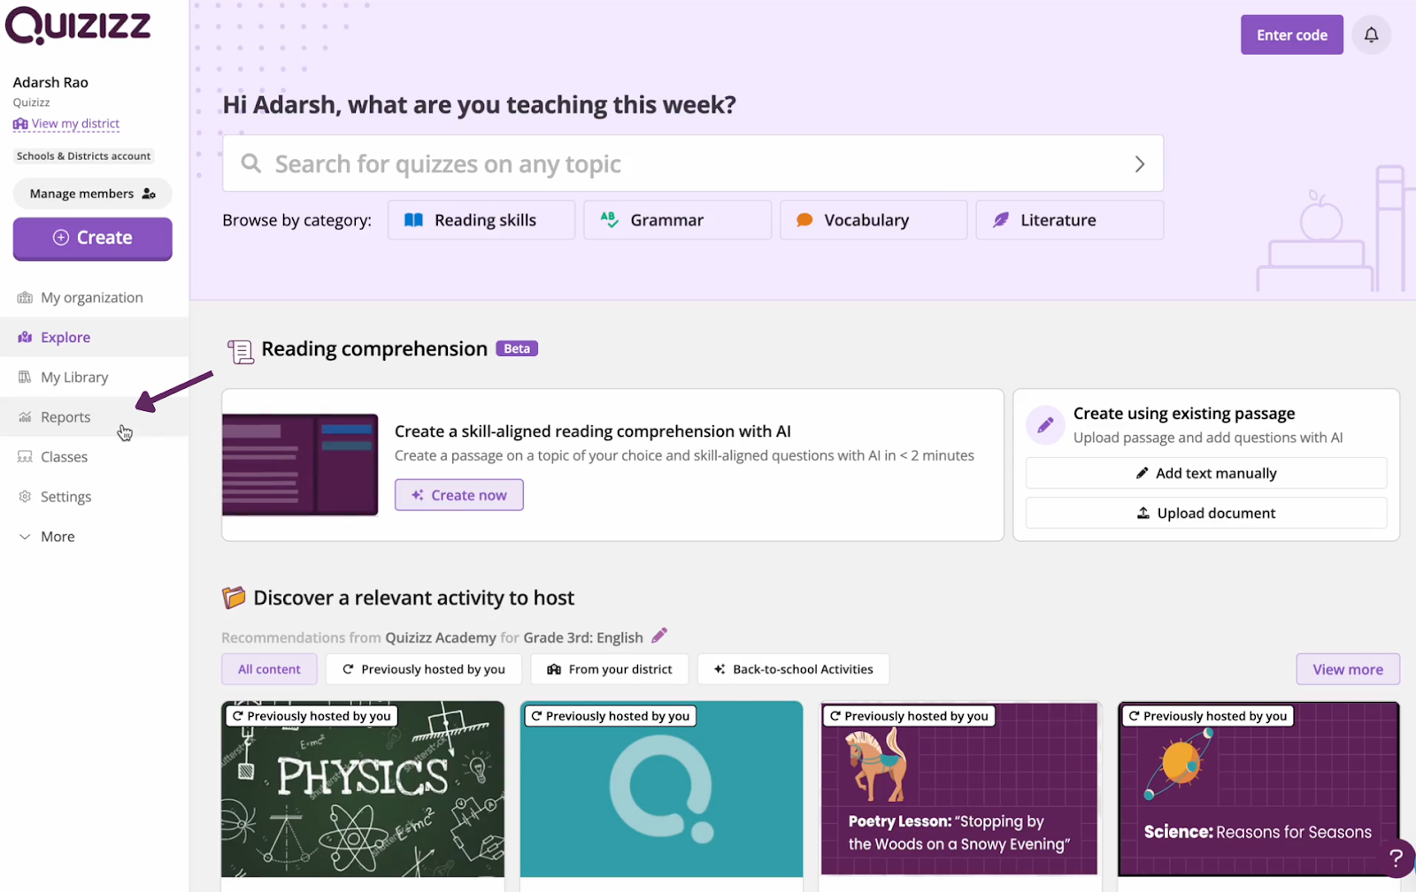
Task: Click the Reading comprehension document icon
Action: click(240, 351)
